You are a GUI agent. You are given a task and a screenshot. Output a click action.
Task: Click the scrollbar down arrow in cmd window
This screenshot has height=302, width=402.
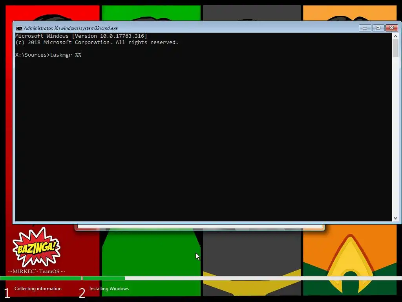pos(395,218)
